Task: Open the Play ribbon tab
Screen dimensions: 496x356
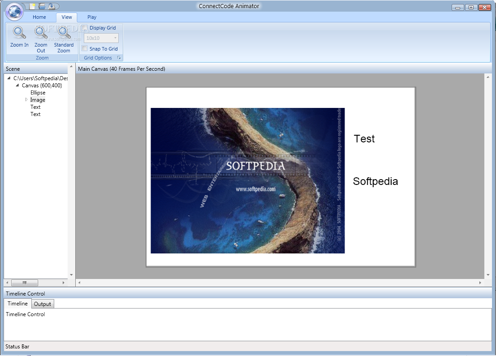Action: point(92,17)
